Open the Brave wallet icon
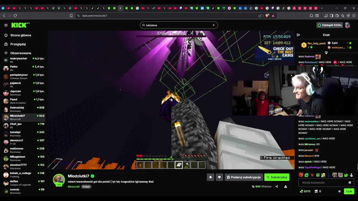Image resolution: width=358 pixels, height=201 pixels. click(337, 16)
